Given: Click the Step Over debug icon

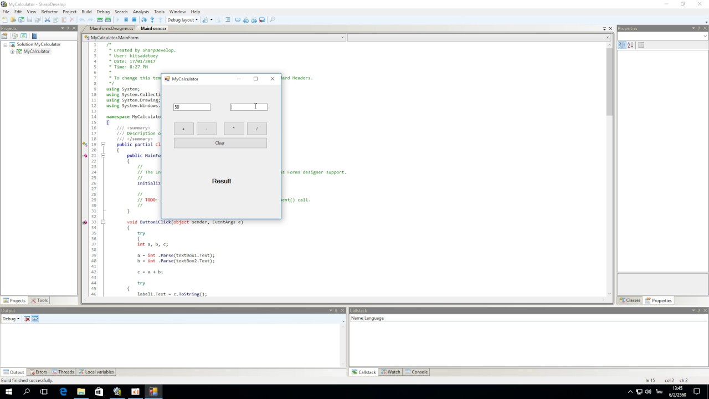Looking at the screenshot, I should pyautogui.click(x=144, y=19).
